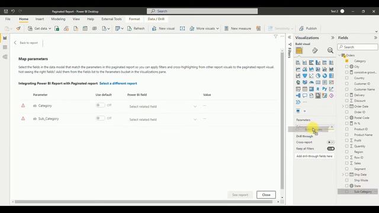Click the filter funnel icon above the visual
This screenshot has height=213, width=379.
[x=275, y=37]
